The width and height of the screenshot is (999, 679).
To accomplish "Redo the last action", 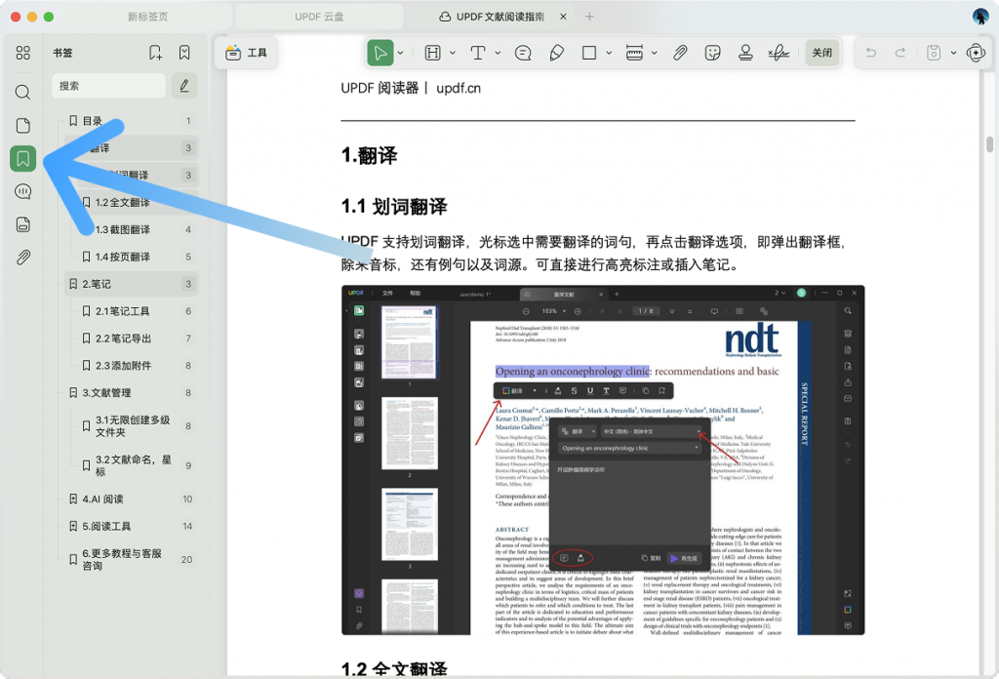I will coord(900,53).
